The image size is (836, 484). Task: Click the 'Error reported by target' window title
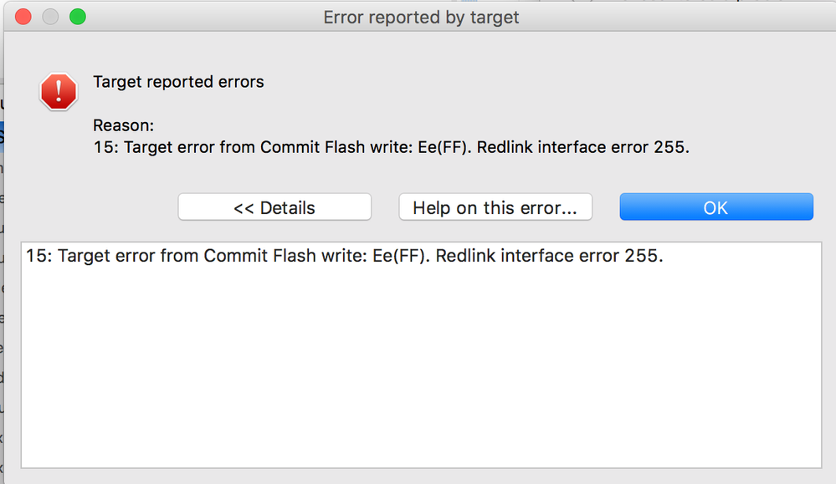[x=421, y=18]
